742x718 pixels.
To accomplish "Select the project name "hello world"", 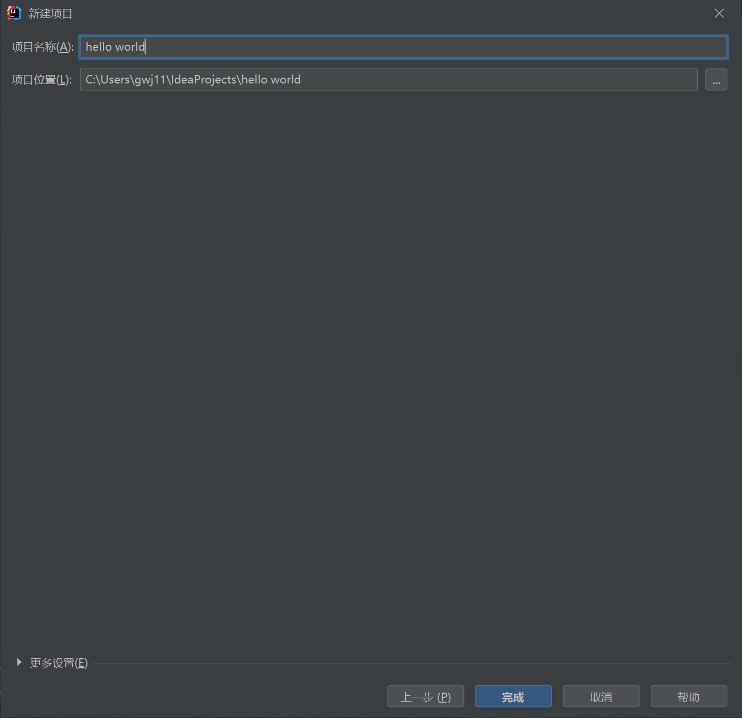I will coord(115,47).
